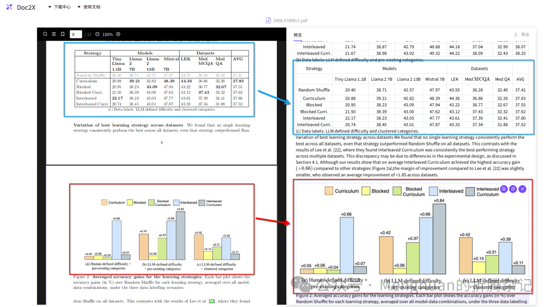Toggle the bookmark icon in PDF toolbar
This screenshot has width=550, height=307.
(62, 34)
